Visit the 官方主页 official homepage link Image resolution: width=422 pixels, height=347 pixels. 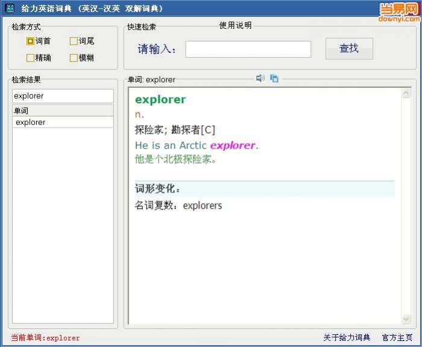point(397,337)
